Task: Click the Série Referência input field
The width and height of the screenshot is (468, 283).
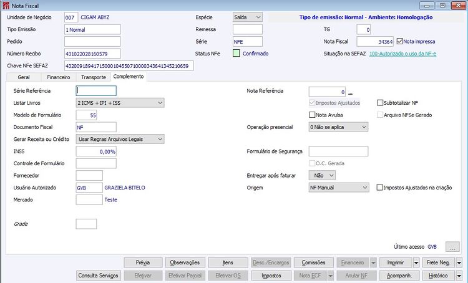Action: coord(96,90)
